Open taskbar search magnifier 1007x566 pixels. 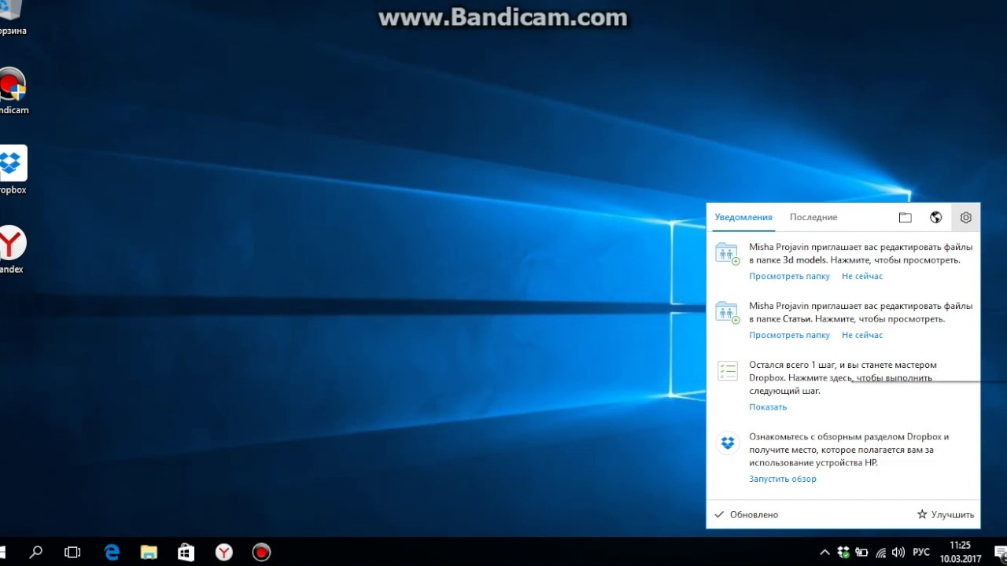click(x=35, y=552)
